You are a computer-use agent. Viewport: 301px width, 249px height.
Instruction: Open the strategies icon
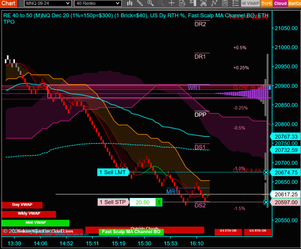tap(225, 3)
